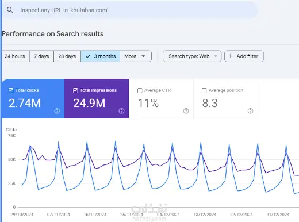Viewport: 299px width, 222px height.
Task: Open help icon on Total impressions card
Action: (x=121, y=111)
